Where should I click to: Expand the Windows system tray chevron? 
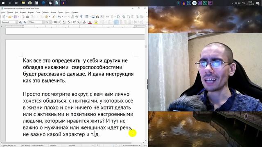[x=233, y=3]
